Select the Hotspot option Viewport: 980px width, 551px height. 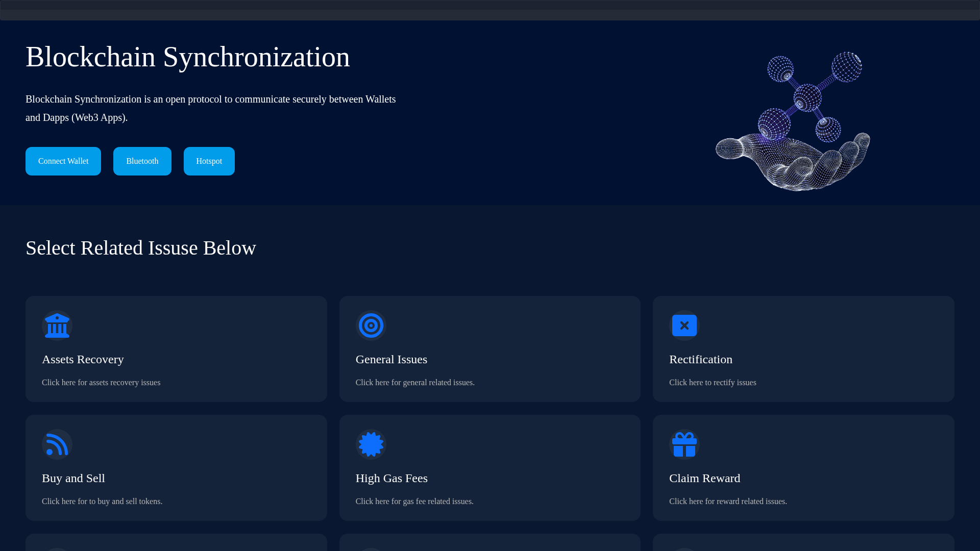click(x=209, y=161)
